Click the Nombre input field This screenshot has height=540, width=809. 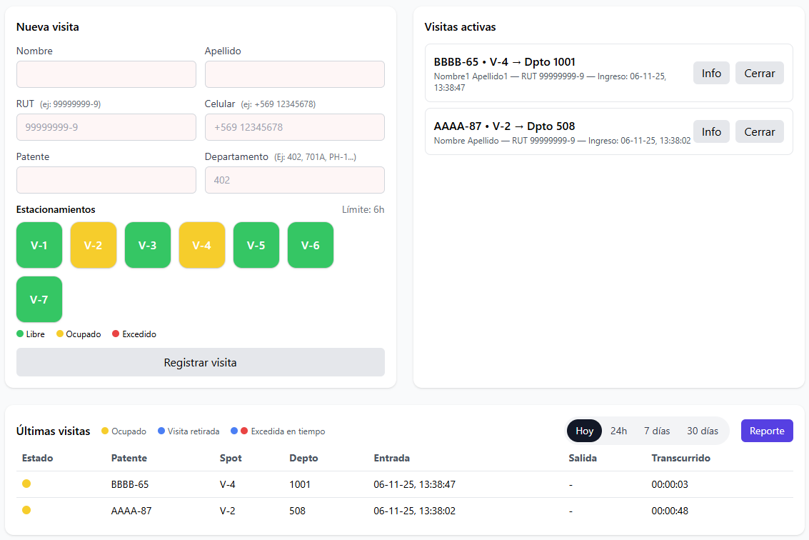tap(106, 74)
